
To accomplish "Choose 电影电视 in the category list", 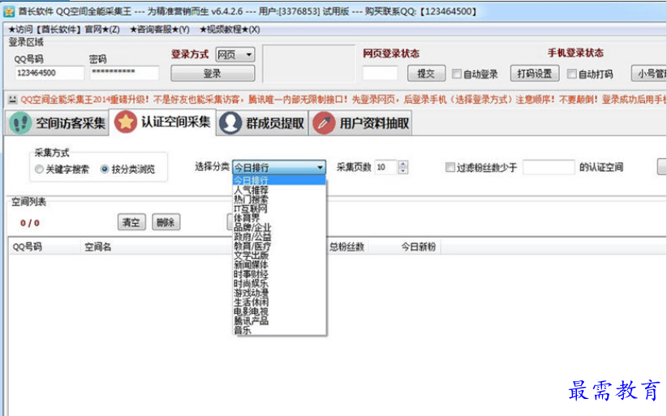I will point(279,311).
